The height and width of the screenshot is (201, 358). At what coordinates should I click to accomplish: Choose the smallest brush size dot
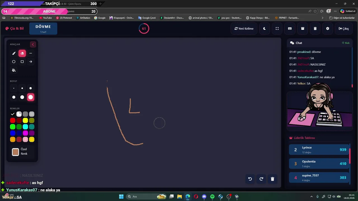coord(14,88)
